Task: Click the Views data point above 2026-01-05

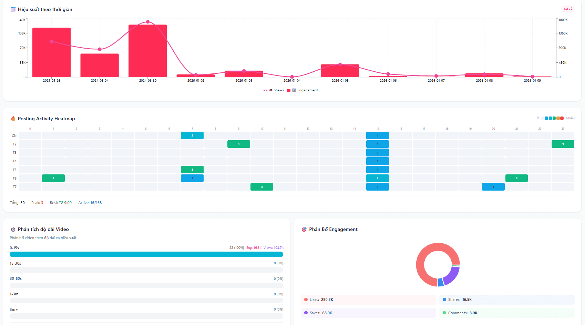Action: (340, 64)
